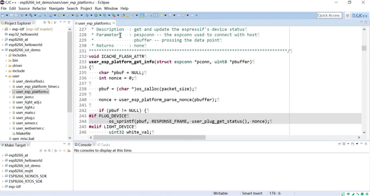Open the Refactor menu

tap(39, 9)
